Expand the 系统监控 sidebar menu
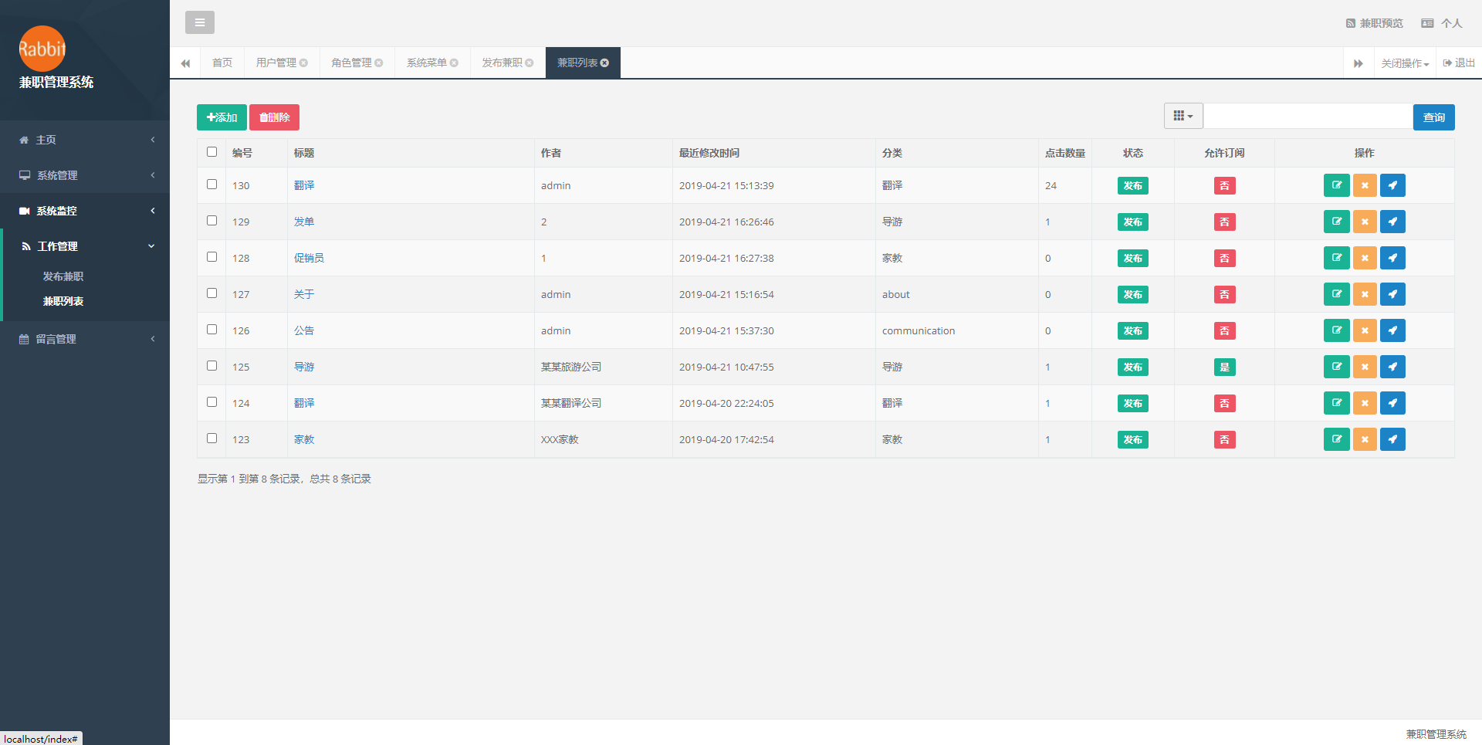 click(85, 211)
